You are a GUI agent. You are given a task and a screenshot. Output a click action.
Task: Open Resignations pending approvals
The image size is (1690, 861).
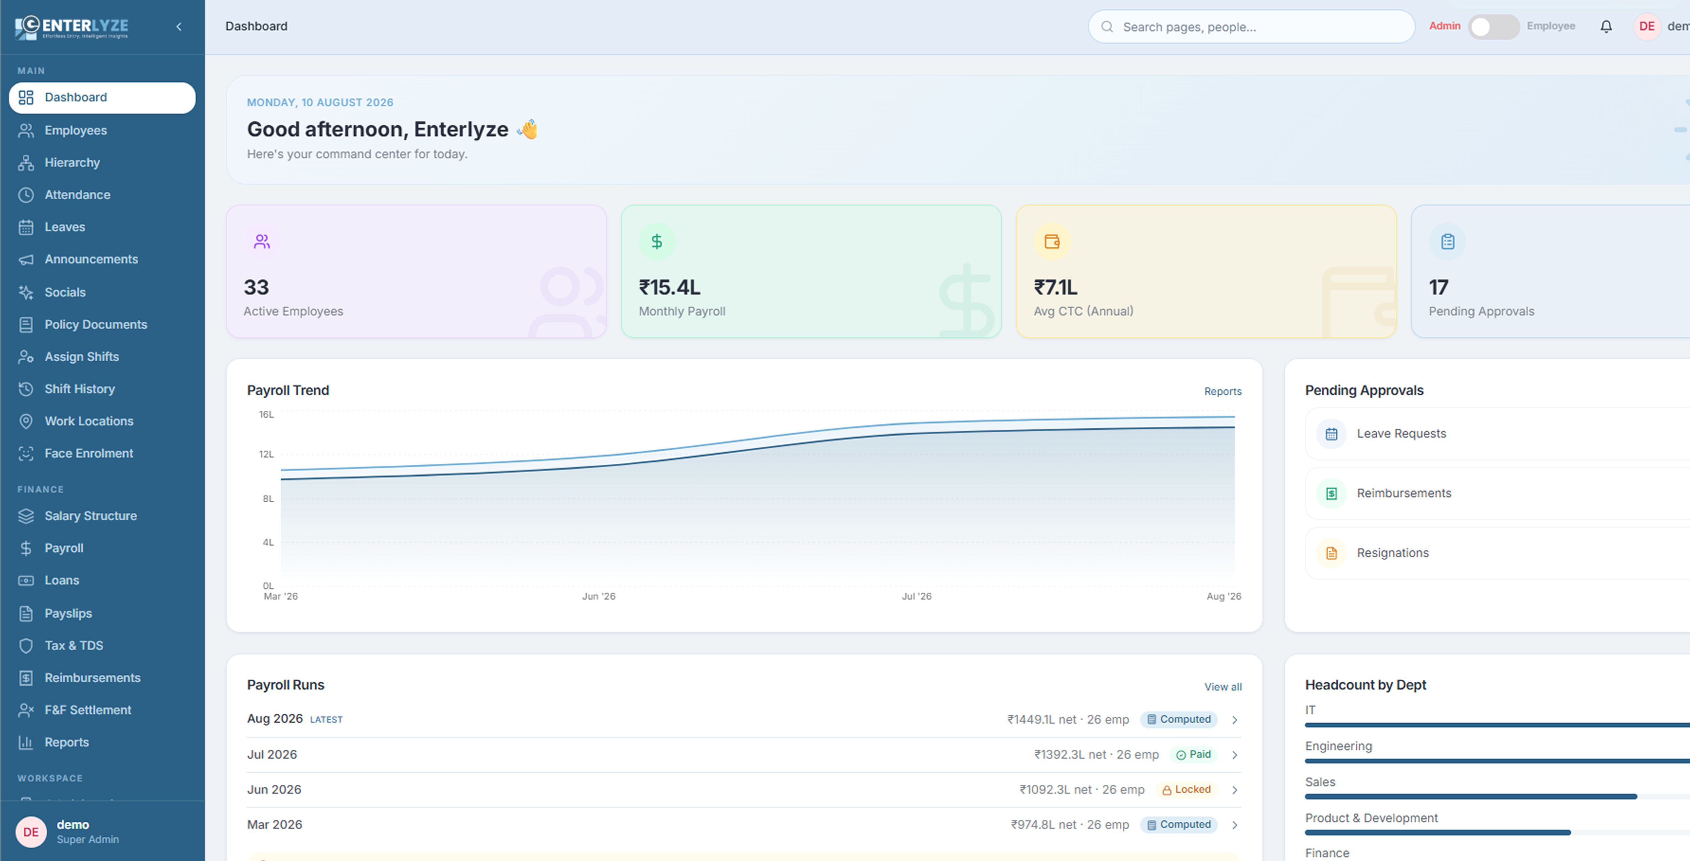click(1497, 553)
